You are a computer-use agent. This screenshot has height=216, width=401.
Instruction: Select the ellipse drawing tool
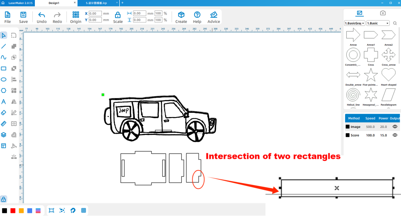pos(3,79)
